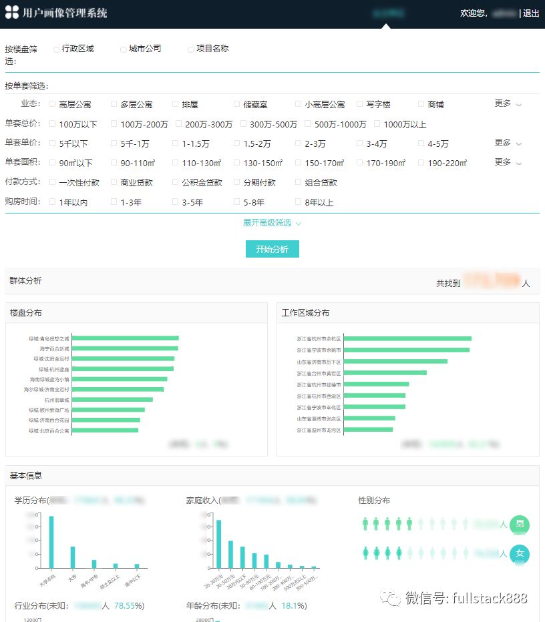Tick the 5千-1万 checkbox

click(x=114, y=143)
